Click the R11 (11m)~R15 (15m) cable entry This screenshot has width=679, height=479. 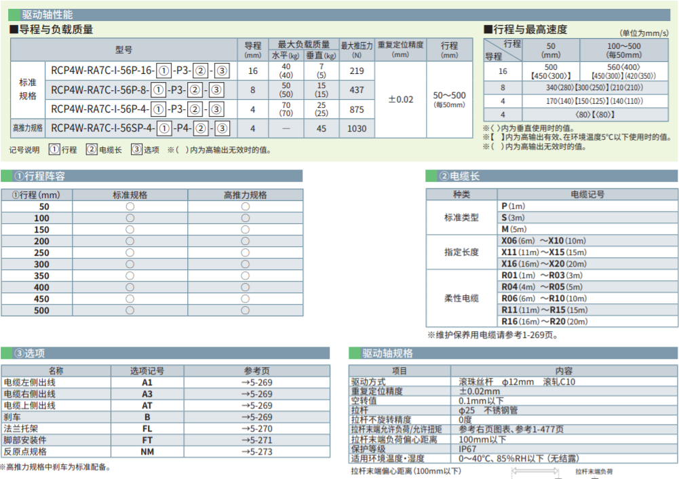(x=545, y=310)
